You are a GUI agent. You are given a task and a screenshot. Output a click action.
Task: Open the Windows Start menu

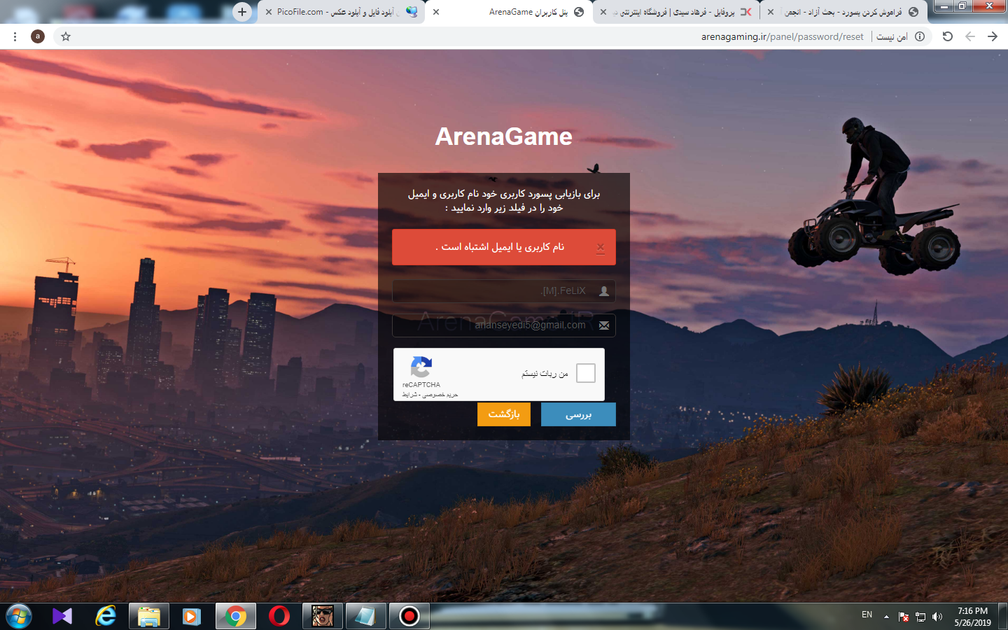tap(19, 616)
